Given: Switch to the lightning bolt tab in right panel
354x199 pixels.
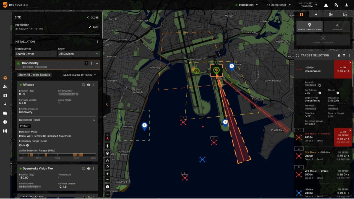Looking at the screenshot, I should [316, 15].
